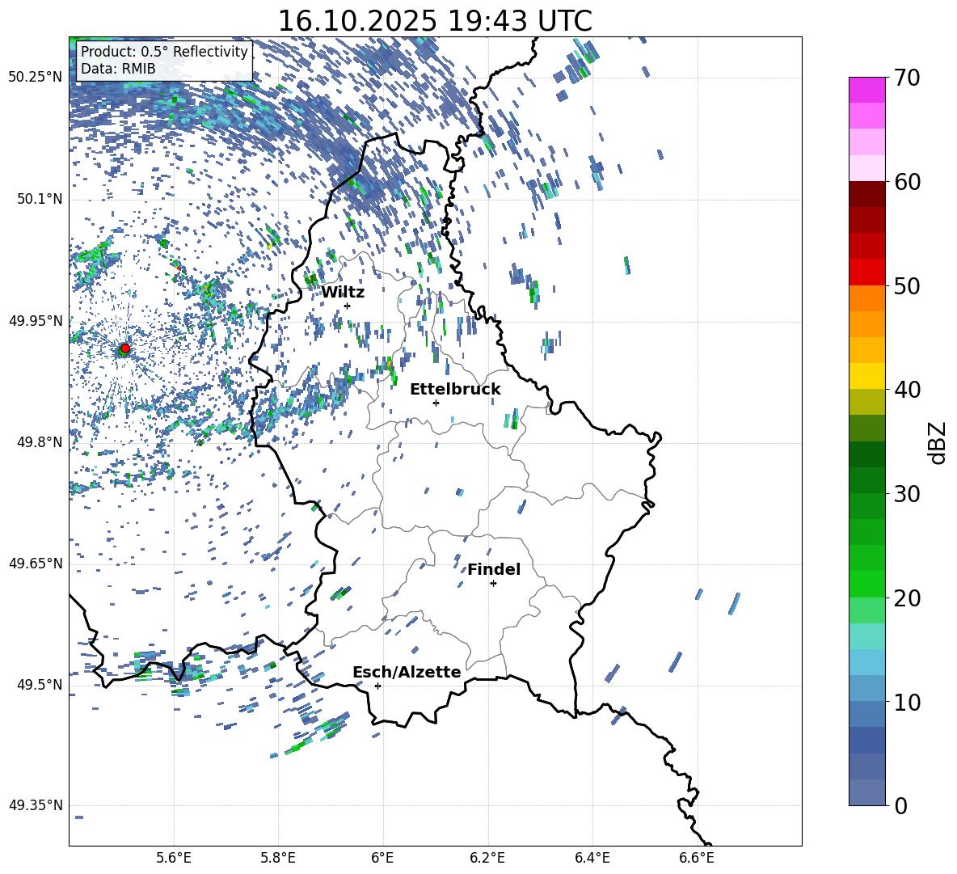
Task: Click the colorbar tick value 10
Action: pyautogui.click(x=907, y=702)
